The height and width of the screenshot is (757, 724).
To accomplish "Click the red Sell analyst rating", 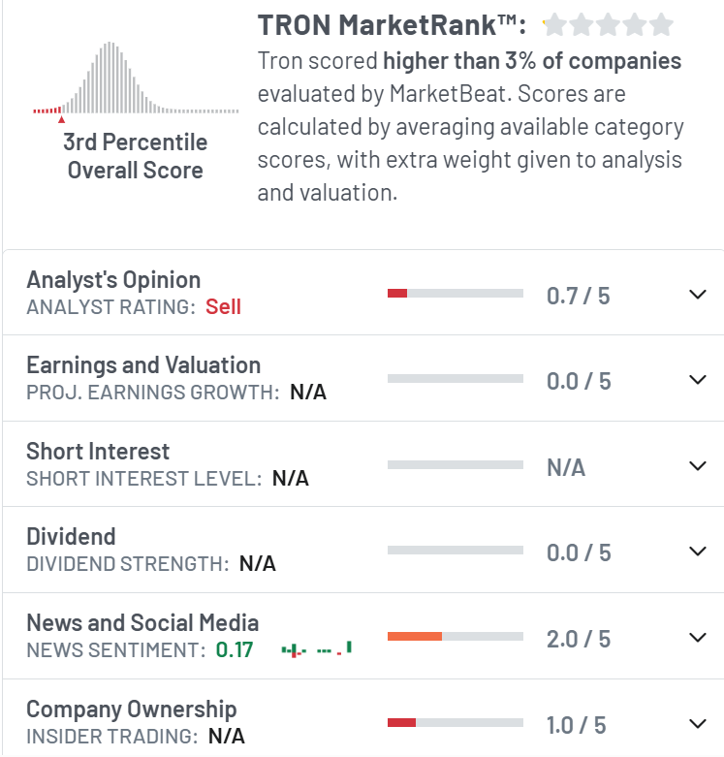I will point(223,307).
